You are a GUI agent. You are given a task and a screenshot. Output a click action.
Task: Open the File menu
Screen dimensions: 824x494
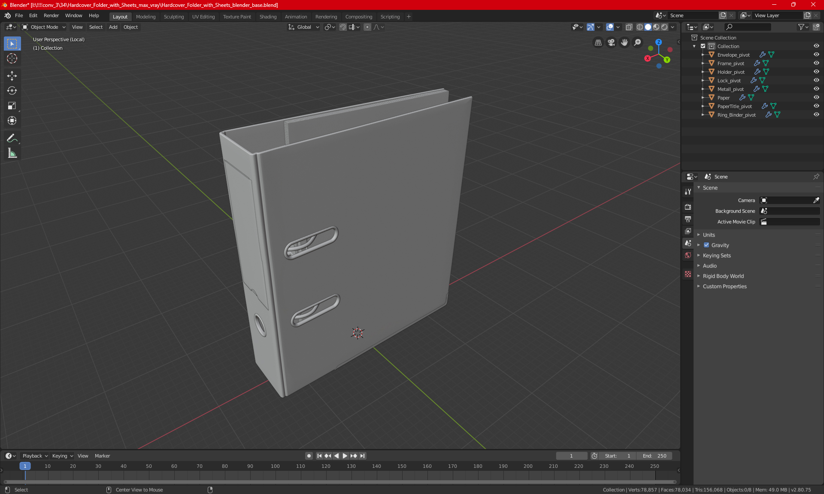click(x=19, y=15)
